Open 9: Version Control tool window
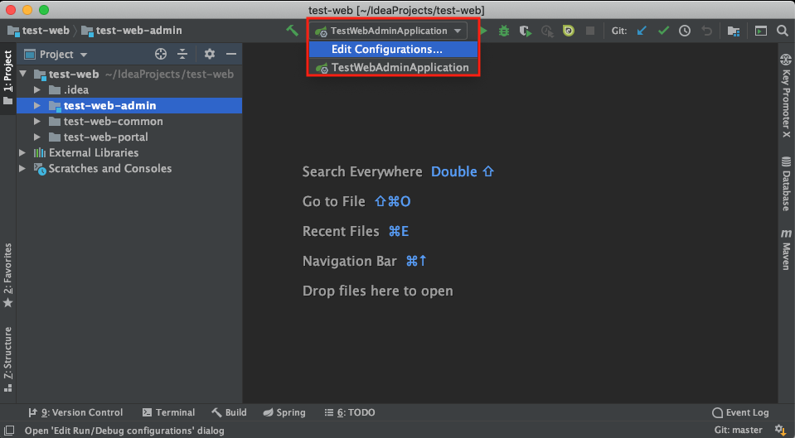 75,412
